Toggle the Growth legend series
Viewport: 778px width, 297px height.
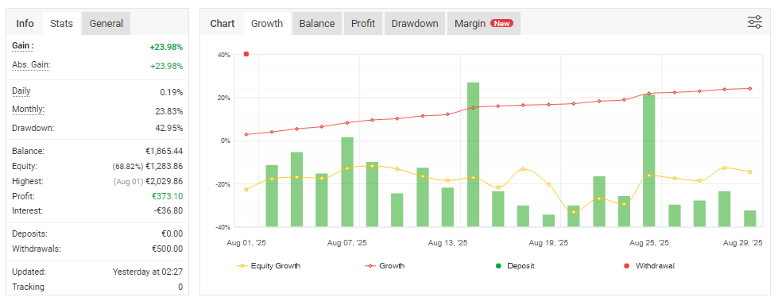[385, 266]
